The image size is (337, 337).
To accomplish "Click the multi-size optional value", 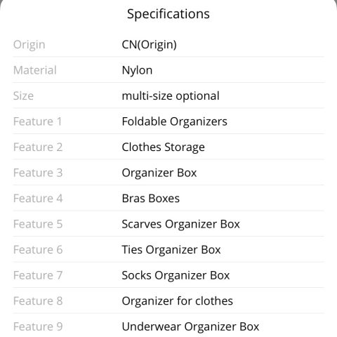I will [171, 96].
